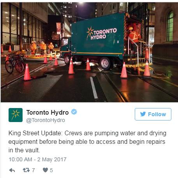Open the 10:00 AM - 2 May 2017 timestamp
This screenshot has height=178, width=178.
click(x=37, y=159)
